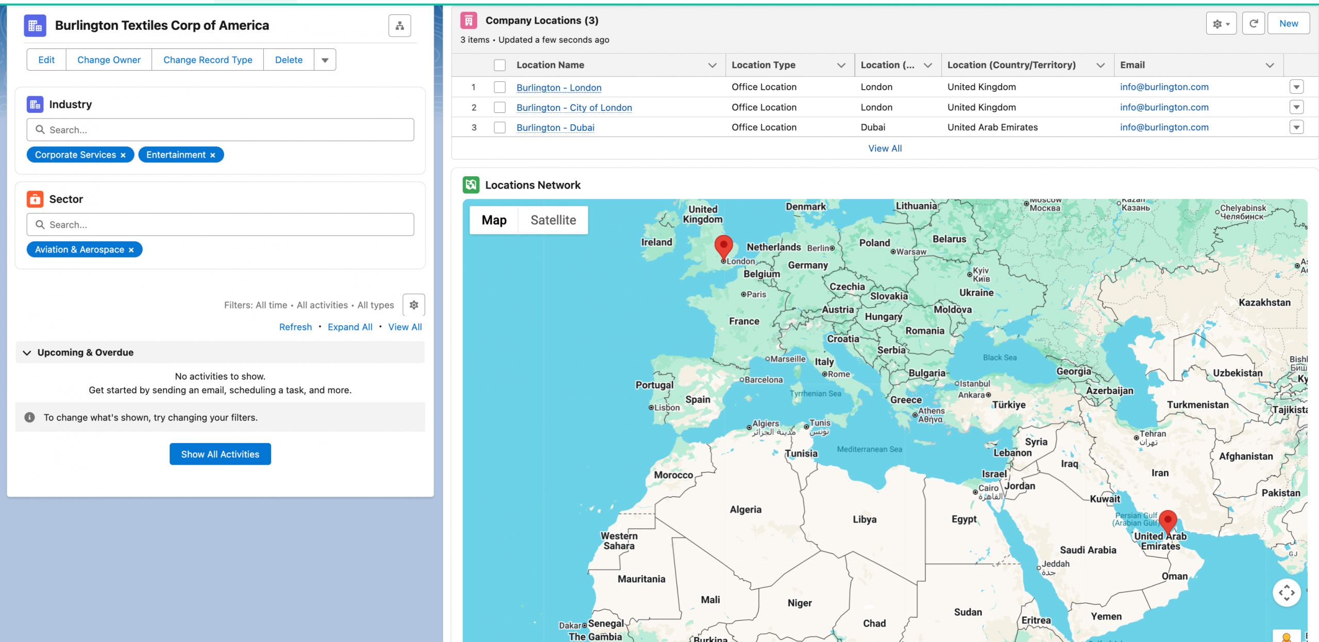This screenshot has width=1319, height=642.
Task: Remove the Entertainment industry tag
Action: 213,155
